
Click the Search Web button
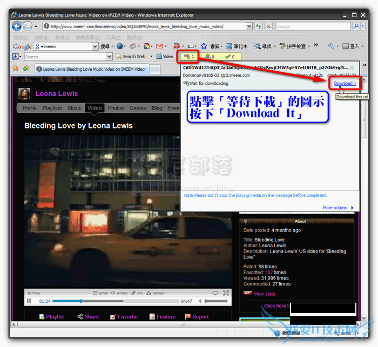tap(131, 57)
